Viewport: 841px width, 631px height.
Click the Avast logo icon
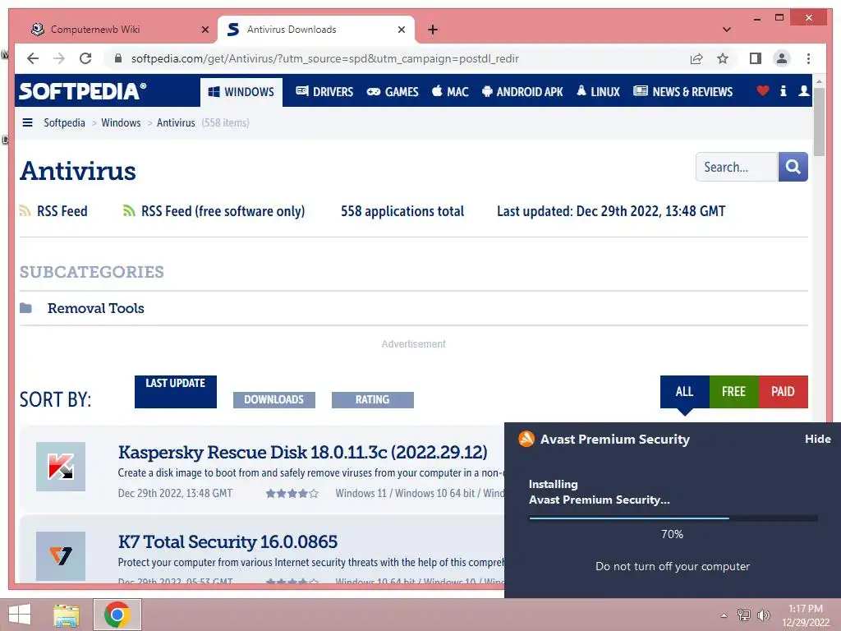526,439
